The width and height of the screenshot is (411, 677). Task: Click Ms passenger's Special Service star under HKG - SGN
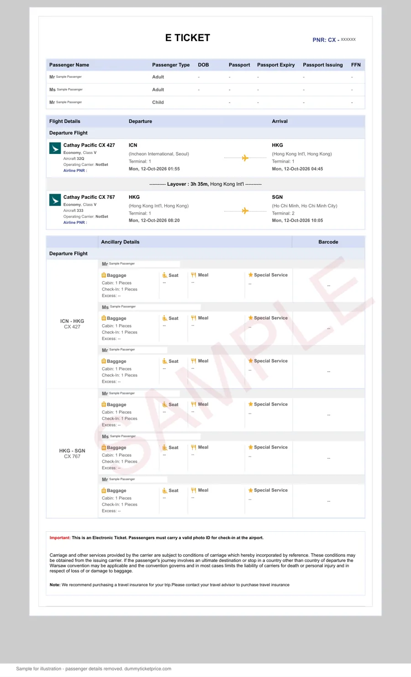[x=251, y=447]
